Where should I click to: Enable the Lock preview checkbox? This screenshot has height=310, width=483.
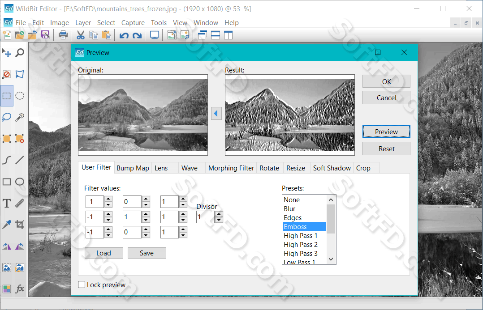point(82,285)
